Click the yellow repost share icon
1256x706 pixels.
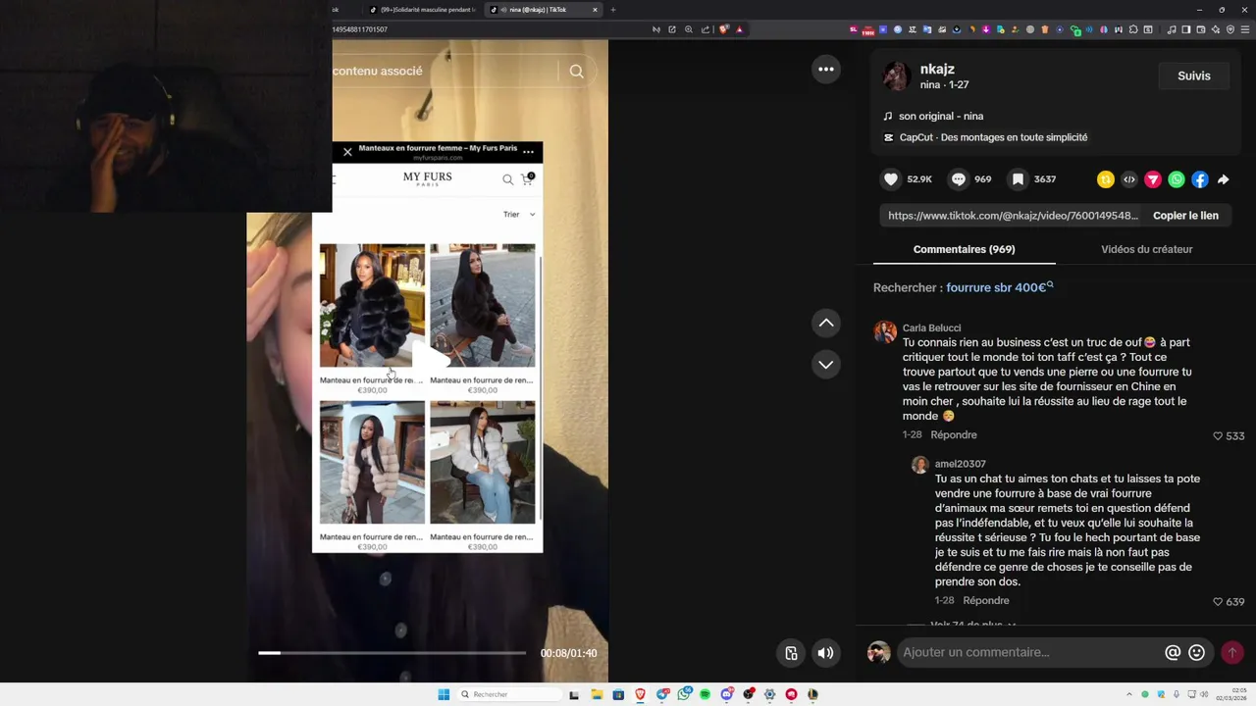1106,179
